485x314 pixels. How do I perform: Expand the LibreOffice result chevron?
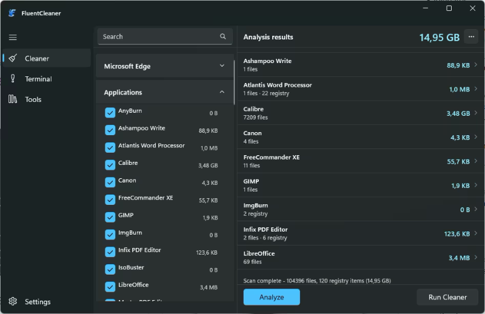point(476,258)
